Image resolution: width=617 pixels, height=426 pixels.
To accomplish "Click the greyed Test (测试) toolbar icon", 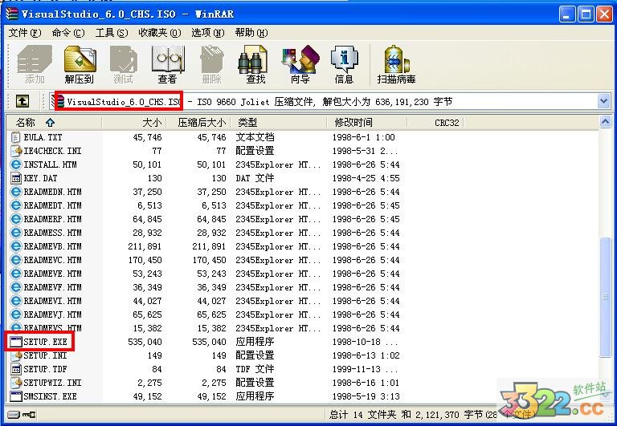I will click(123, 65).
